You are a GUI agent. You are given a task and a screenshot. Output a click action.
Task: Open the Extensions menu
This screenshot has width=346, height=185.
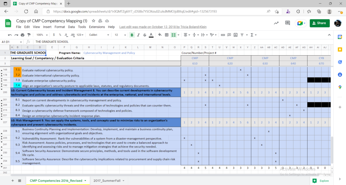97,27
